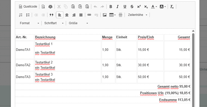Click the printer icon
Viewport: 207px width, 107px height.
pos(50,7)
